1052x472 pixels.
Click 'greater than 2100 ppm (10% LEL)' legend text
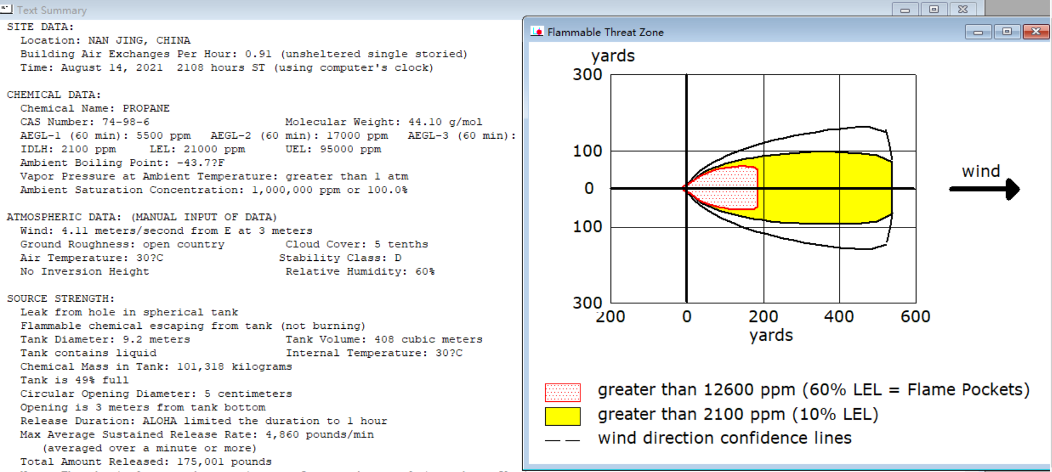coord(738,415)
